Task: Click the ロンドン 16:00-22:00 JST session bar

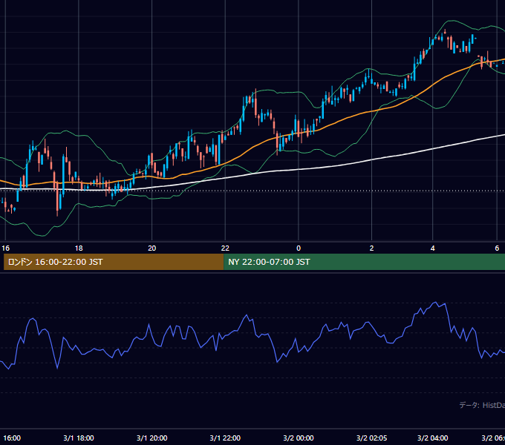Action: pyautogui.click(x=114, y=262)
